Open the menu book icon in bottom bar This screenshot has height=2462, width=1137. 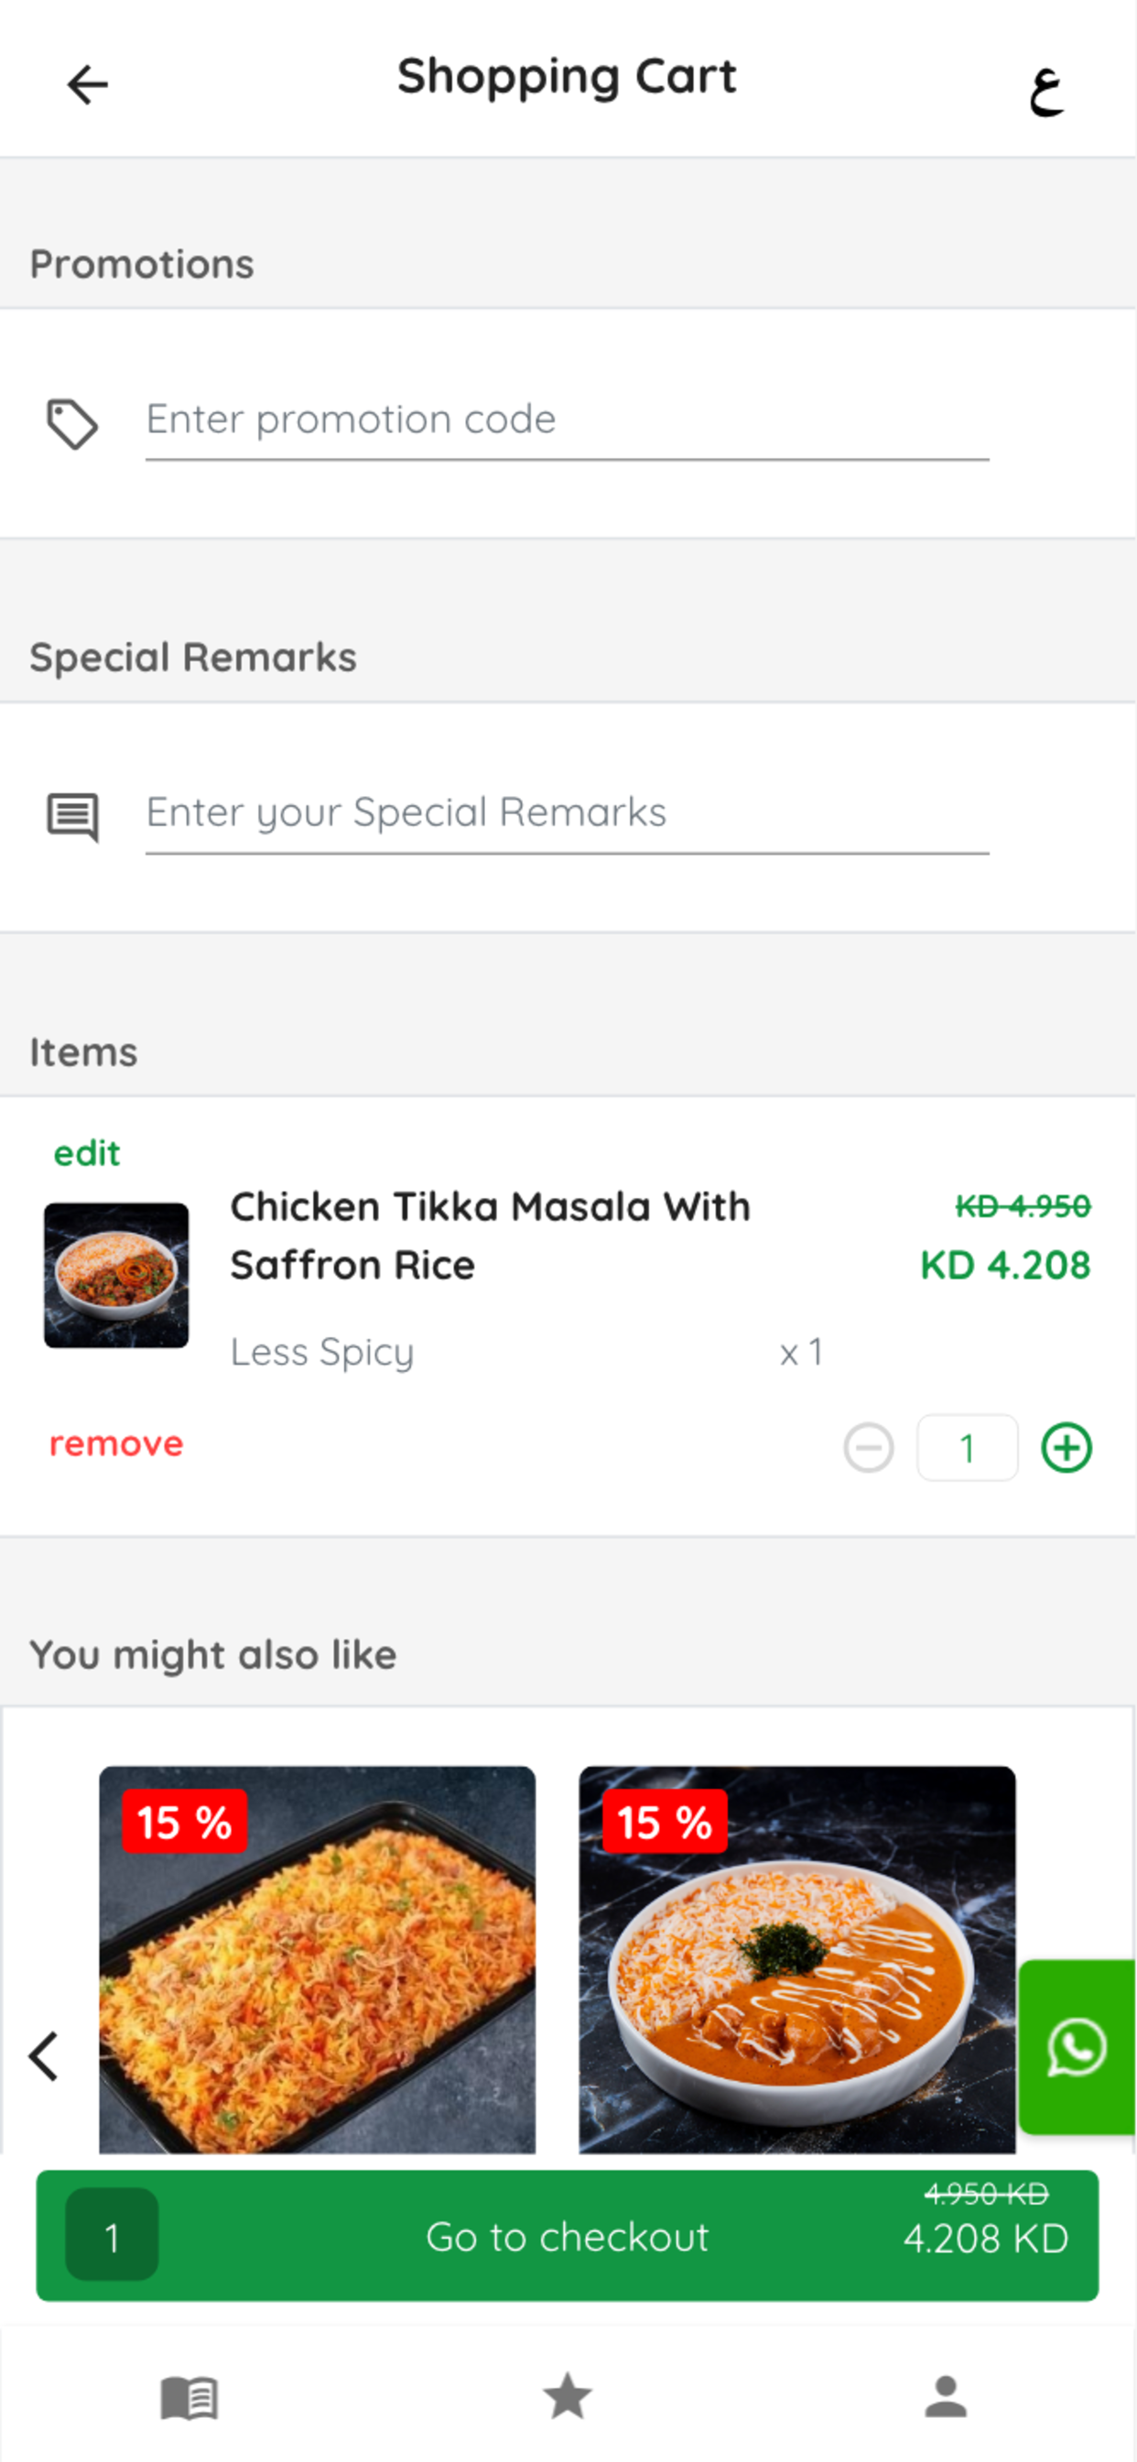point(189,2397)
